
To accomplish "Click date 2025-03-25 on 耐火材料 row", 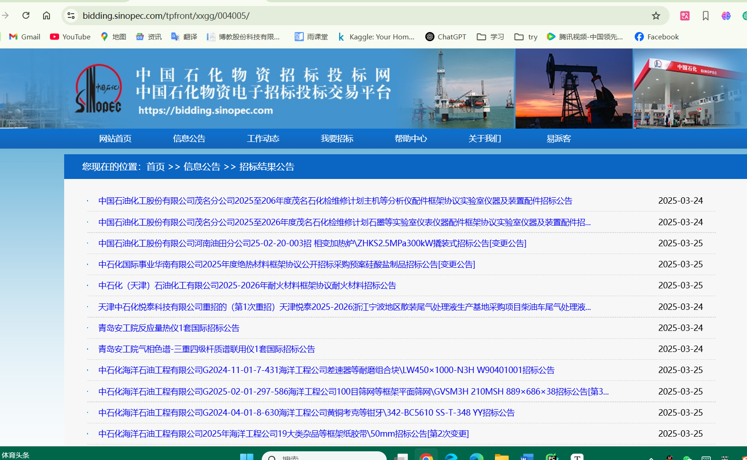I will point(681,286).
